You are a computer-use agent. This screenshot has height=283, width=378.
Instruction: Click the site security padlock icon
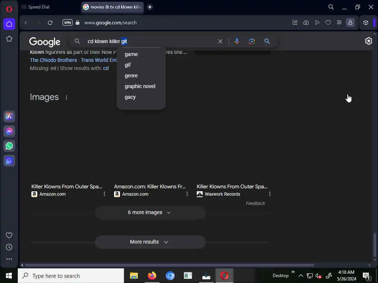pos(78,22)
